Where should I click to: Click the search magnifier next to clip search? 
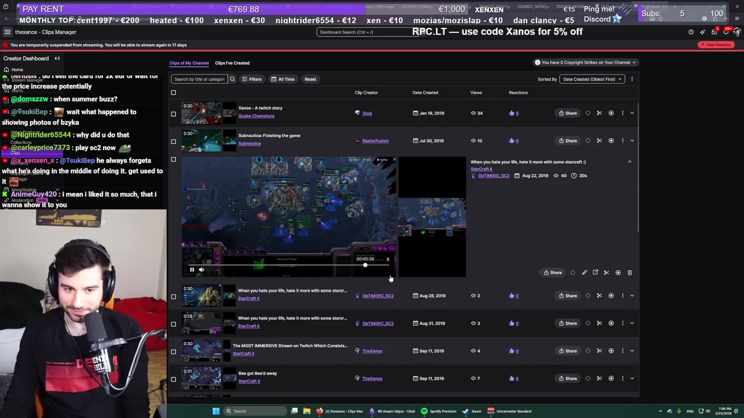pyautogui.click(x=232, y=79)
